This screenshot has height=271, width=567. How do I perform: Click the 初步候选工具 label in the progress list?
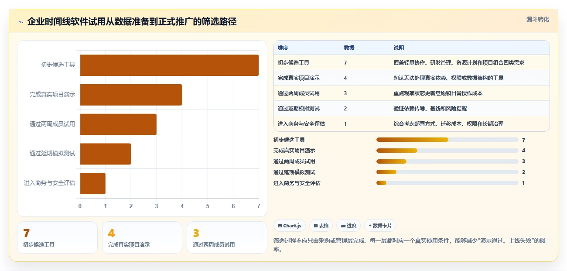(x=289, y=140)
